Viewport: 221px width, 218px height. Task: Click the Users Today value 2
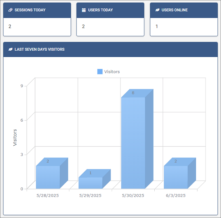click(x=83, y=26)
